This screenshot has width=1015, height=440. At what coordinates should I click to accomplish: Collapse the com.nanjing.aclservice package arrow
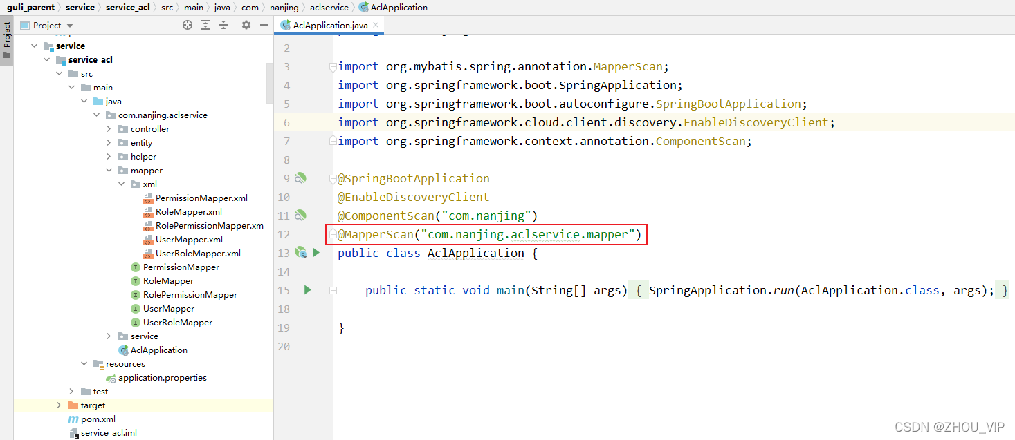click(x=96, y=115)
